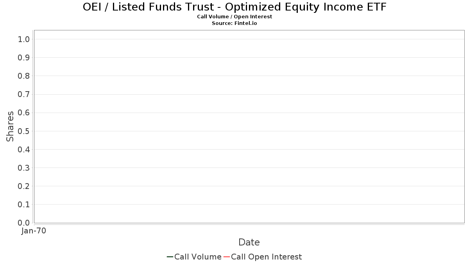Select the Jan-70 x-axis tick label
The image size is (469, 263).
pyautogui.click(x=34, y=231)
